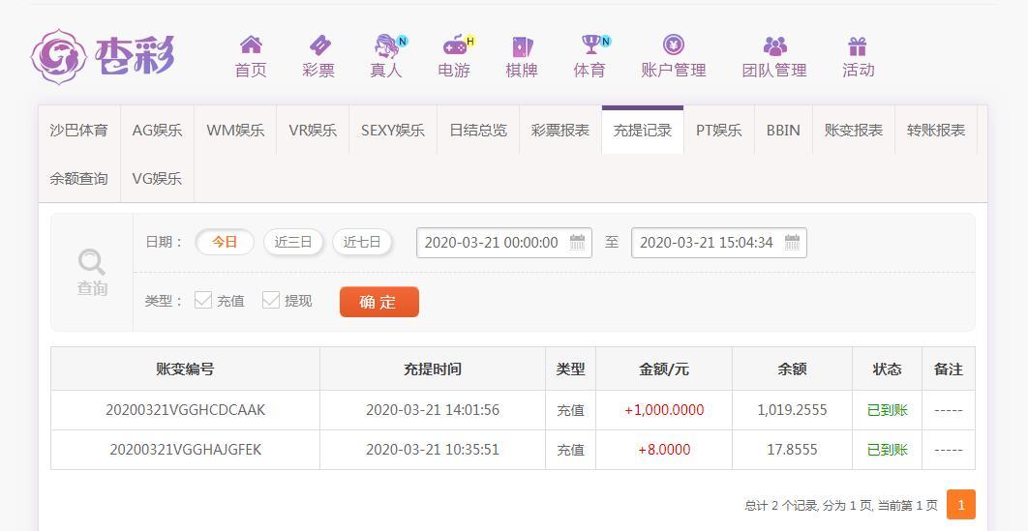This screenshot has height=531, width=1028.
Task: Select the 充提记录 tab
Action: pos(643,131)
